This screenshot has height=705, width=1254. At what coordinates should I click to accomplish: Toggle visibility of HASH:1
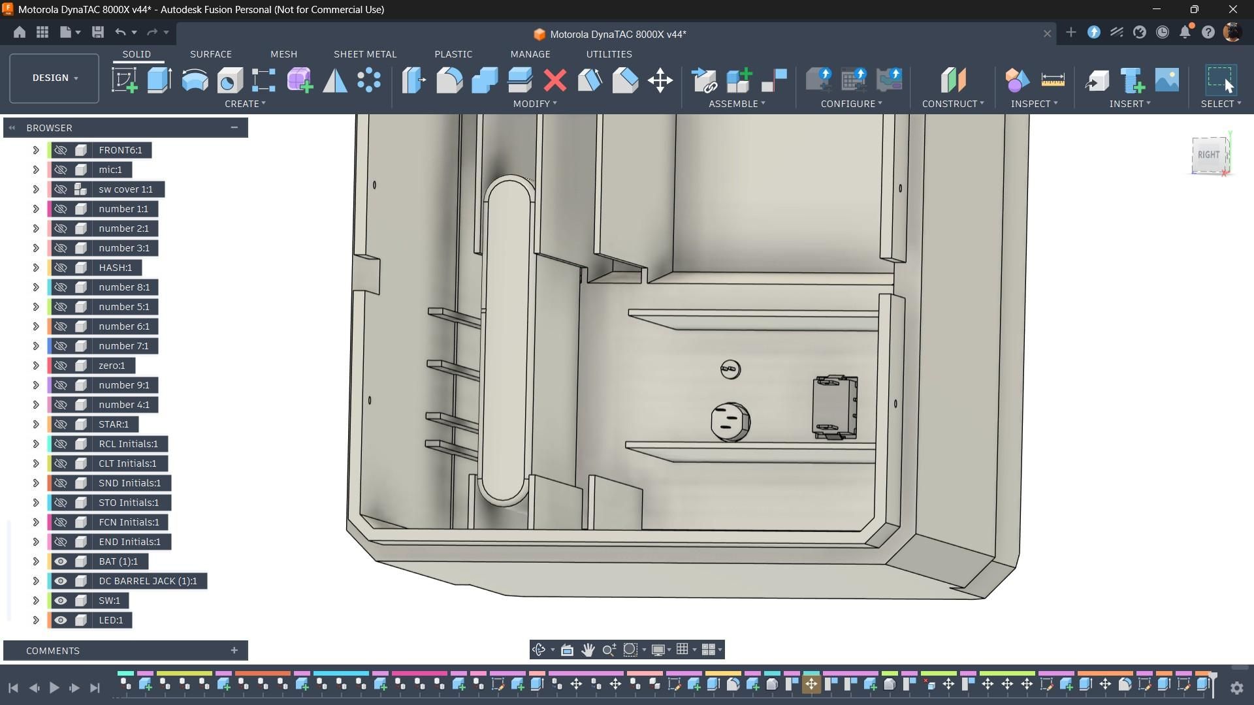(61, 268)
